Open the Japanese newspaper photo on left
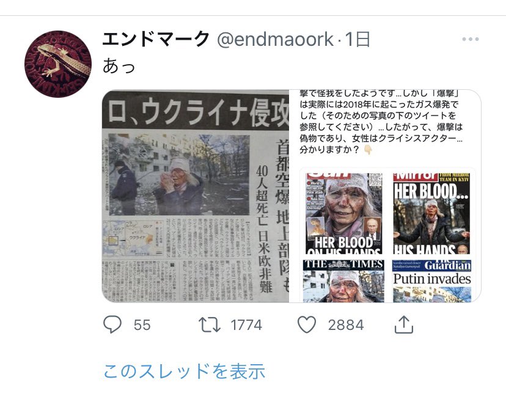The image size is (506, 399). (196, 196)
